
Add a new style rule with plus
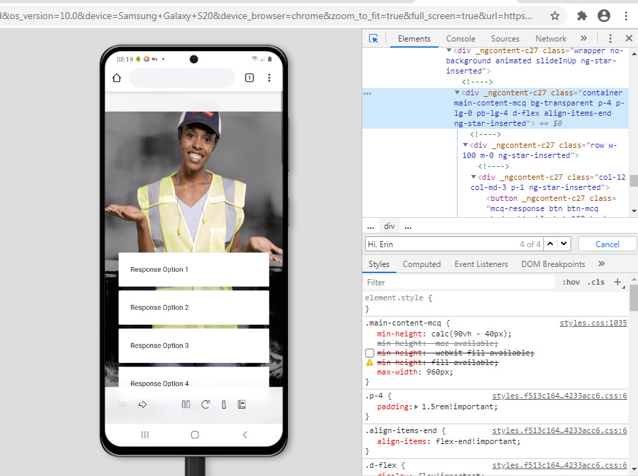[618, 282]
